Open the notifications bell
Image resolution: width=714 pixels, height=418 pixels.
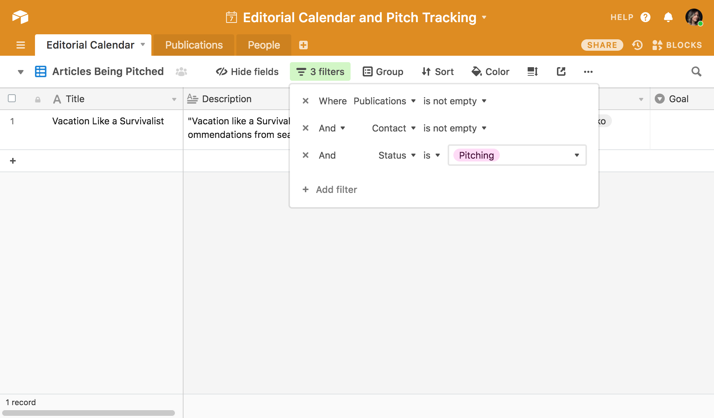[x=668, y=17]
